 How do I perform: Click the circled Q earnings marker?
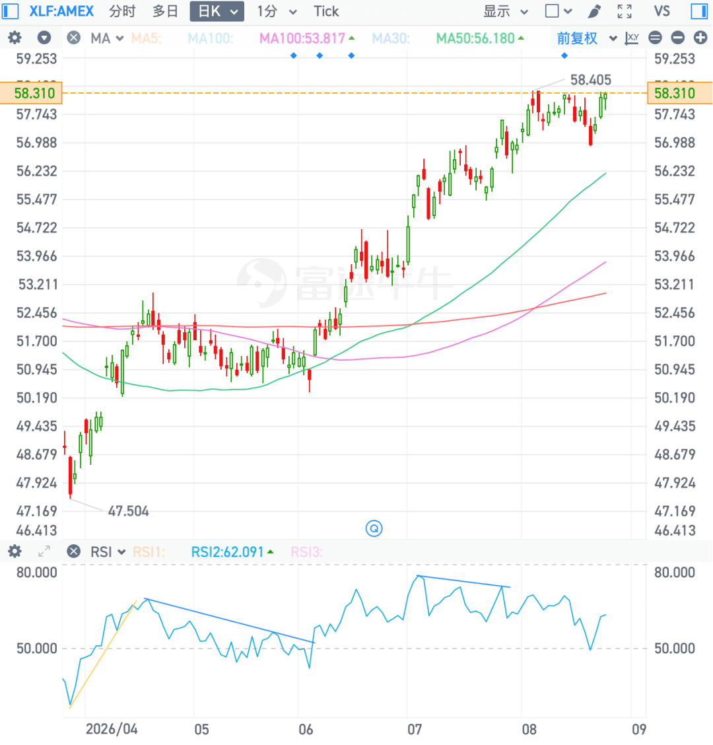click(374, 528)
